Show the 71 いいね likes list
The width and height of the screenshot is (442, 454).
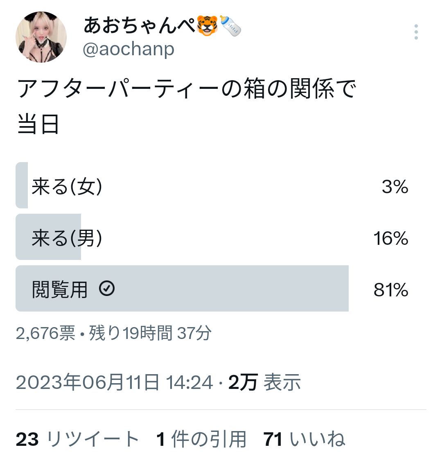click(304, 439)
